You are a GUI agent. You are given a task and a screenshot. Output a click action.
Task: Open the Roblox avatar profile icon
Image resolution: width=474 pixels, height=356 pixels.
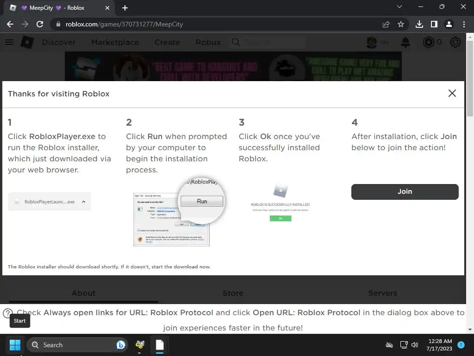click(372, 42)
